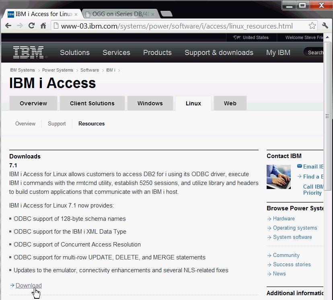Click the Find a Business Partner link

tap(313, 177)
